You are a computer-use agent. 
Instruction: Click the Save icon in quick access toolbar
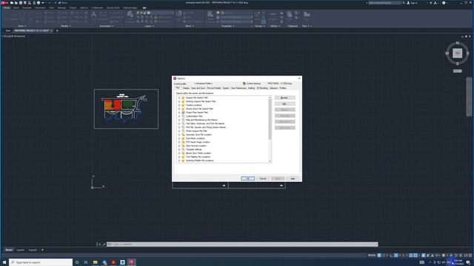pos(21,3)
